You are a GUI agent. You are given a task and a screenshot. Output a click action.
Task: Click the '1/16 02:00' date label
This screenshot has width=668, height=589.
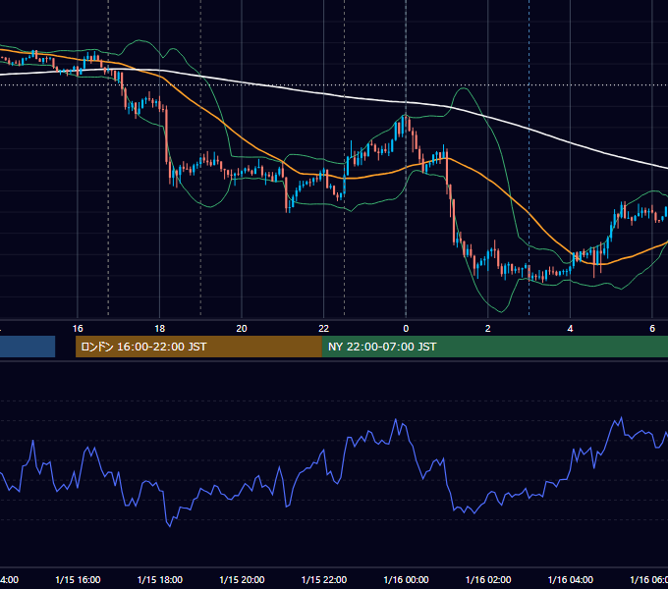point(488,579)
